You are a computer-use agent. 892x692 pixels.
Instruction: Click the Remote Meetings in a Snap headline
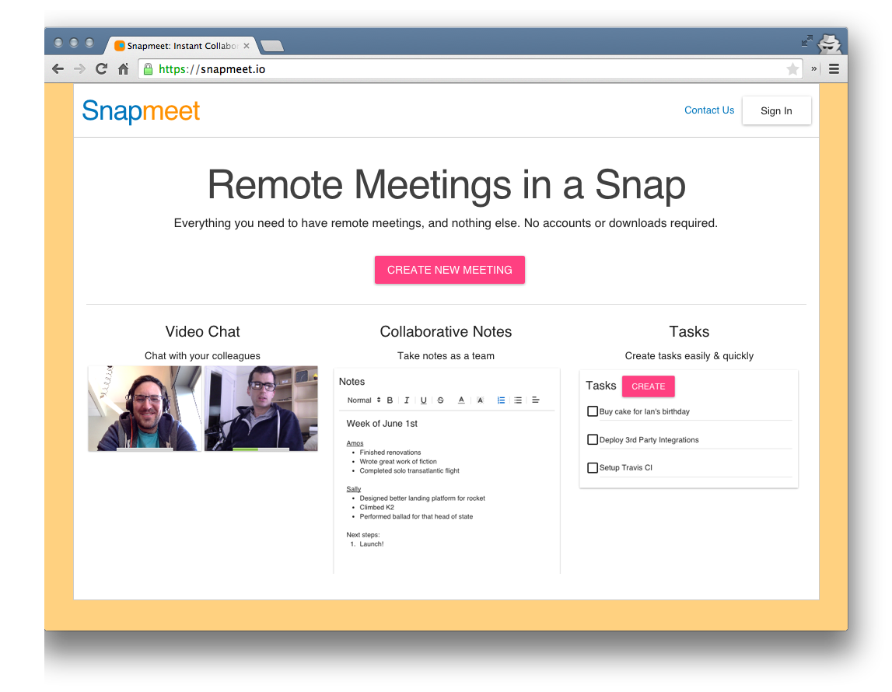pyautogui.click(x=446, y=185)
